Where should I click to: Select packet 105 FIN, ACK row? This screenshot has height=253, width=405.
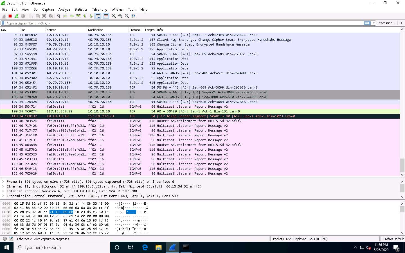click(x=200, y=92)
